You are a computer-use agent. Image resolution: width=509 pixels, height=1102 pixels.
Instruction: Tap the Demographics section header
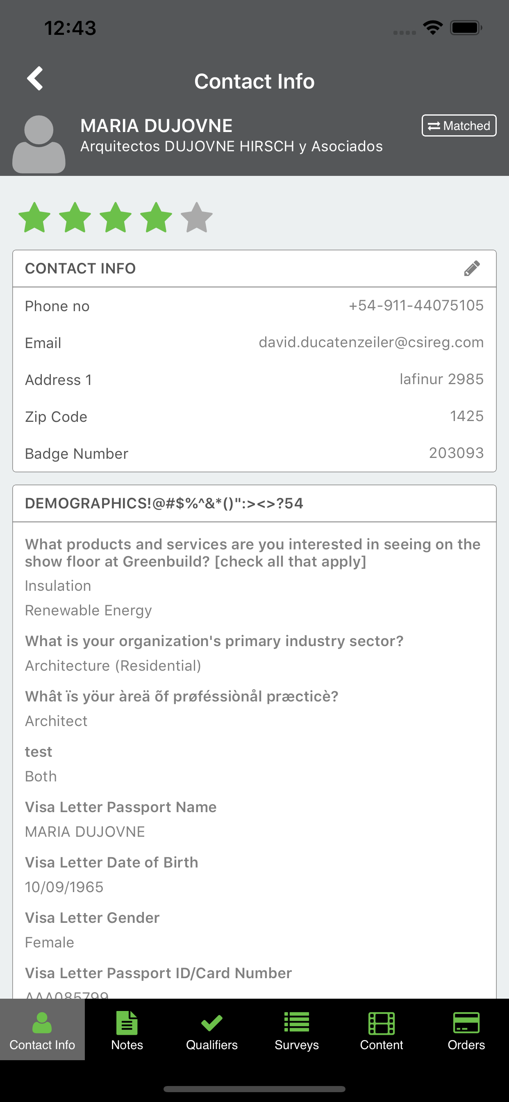click(254, 503)
